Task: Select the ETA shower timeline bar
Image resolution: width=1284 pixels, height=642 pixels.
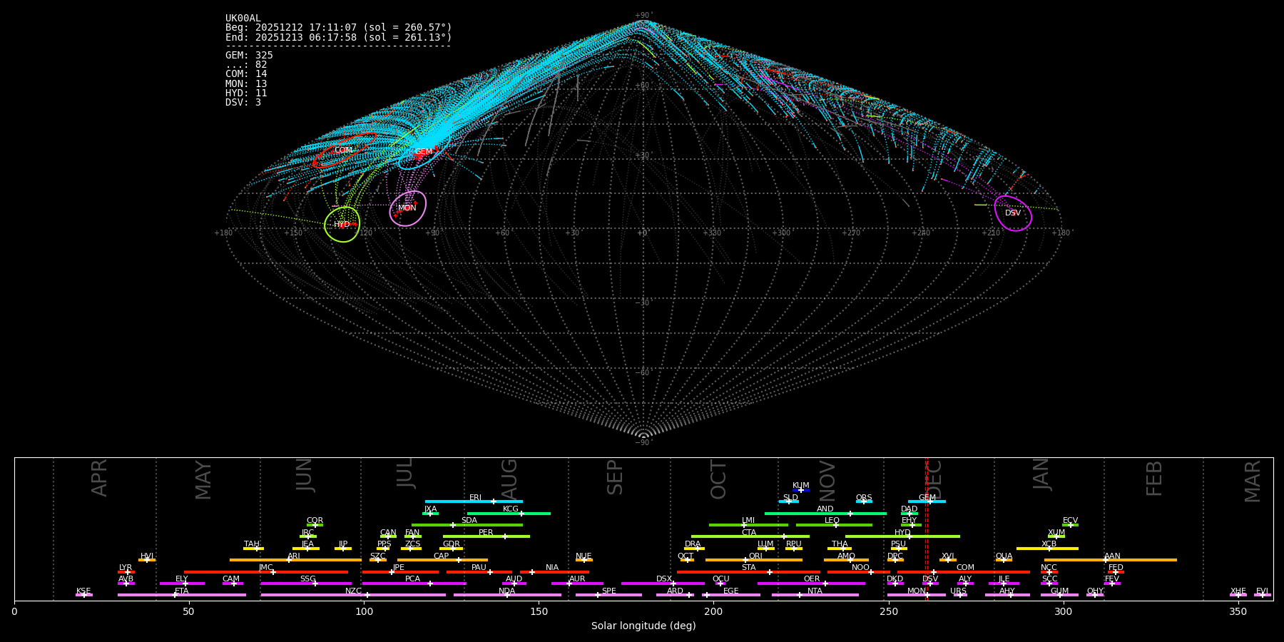Action: pyautogui.click(x=181, y=595)
